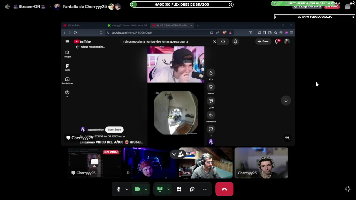The height and width of the screenshot is (200, 356).
Task: Open microphone options dropdown arrow
Action: click(127, 189)
